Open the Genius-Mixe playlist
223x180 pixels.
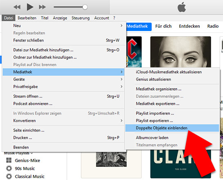[x=27, y=160]
